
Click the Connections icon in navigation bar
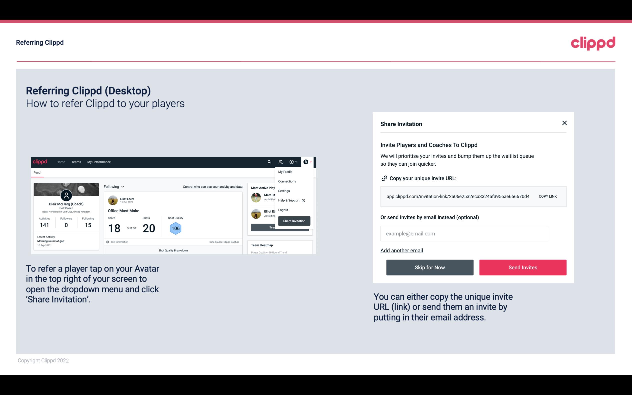[280, 162]
